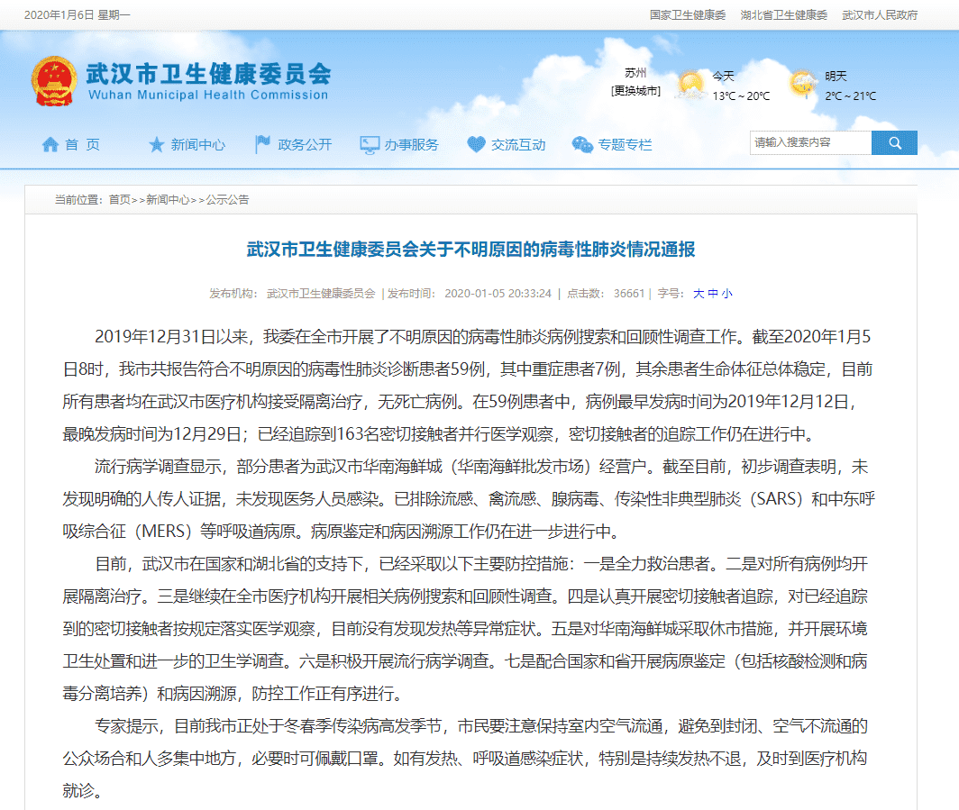
Task: Open the 武汉市人民政府 link
Action: (x=880, y=15)
